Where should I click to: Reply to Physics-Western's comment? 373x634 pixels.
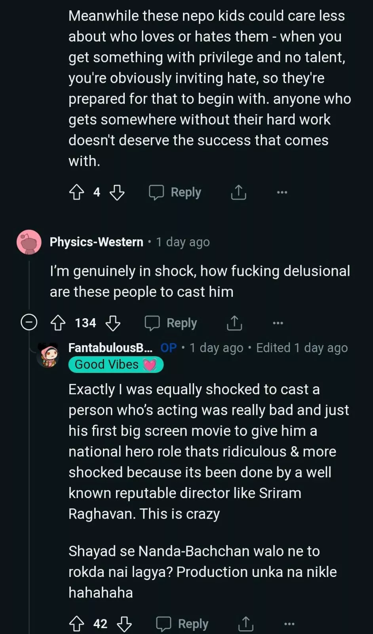coord(171,323)
